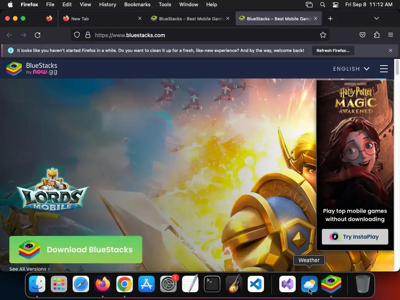
Task: Close the New Tab tab
Action: coord(140,18)
